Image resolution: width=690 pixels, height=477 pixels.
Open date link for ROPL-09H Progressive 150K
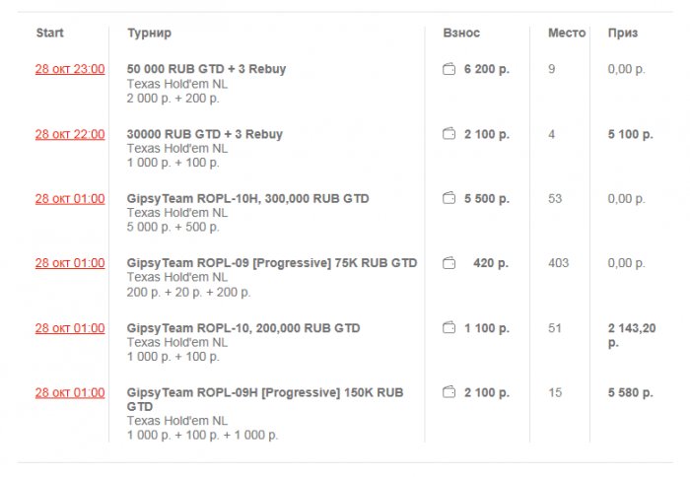pos(69,392)
